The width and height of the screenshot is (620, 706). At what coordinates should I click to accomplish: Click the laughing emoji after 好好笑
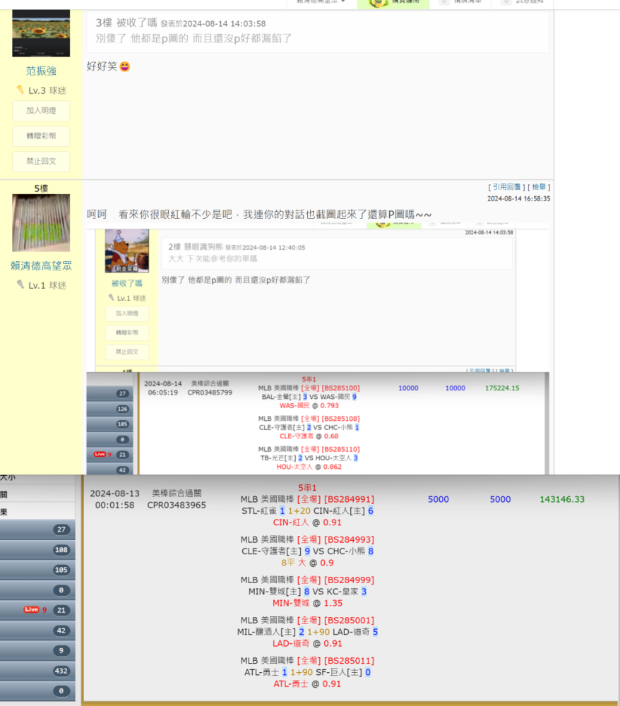(x=125, y=66)
